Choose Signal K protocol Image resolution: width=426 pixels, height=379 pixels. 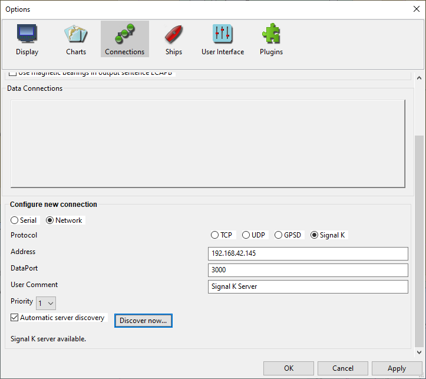pyautogui.click(x=315, y=235)
